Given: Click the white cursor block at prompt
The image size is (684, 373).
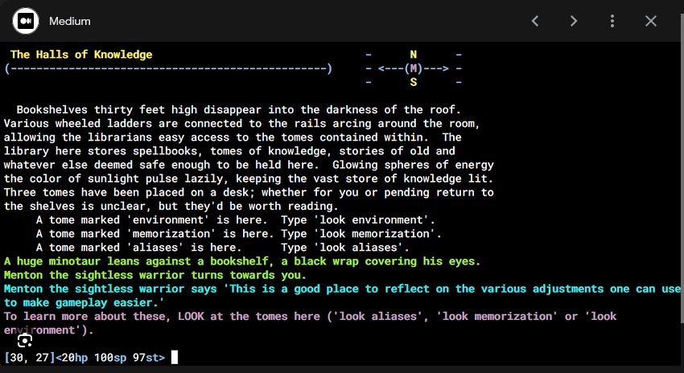Looking at the screenshot, I should (175, 357).
